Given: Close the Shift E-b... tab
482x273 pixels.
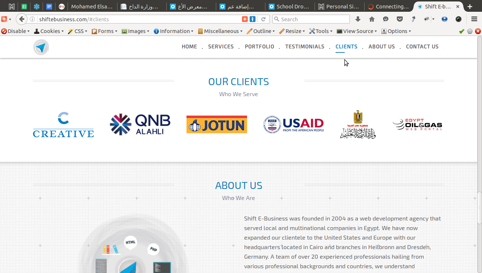Looking at the screenshot, I should (458, 7).
